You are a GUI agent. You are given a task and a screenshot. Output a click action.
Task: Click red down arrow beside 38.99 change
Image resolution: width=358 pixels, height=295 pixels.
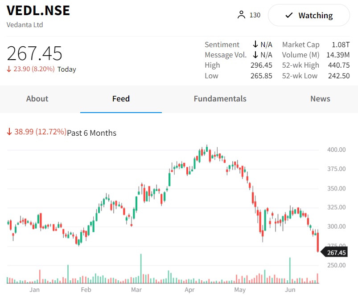click(9, 132)
